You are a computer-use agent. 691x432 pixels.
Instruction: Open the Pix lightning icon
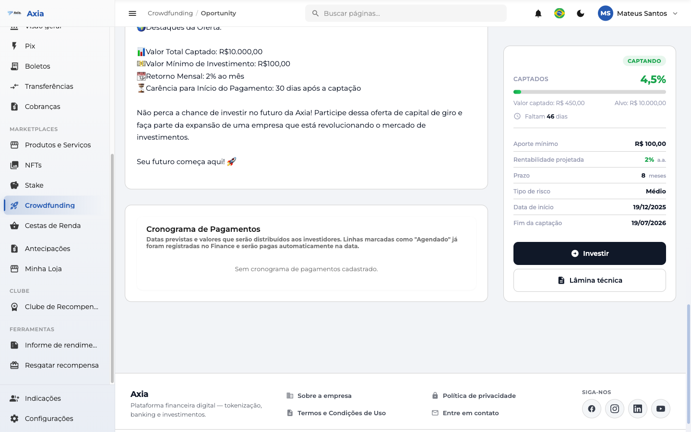[14, 46]
